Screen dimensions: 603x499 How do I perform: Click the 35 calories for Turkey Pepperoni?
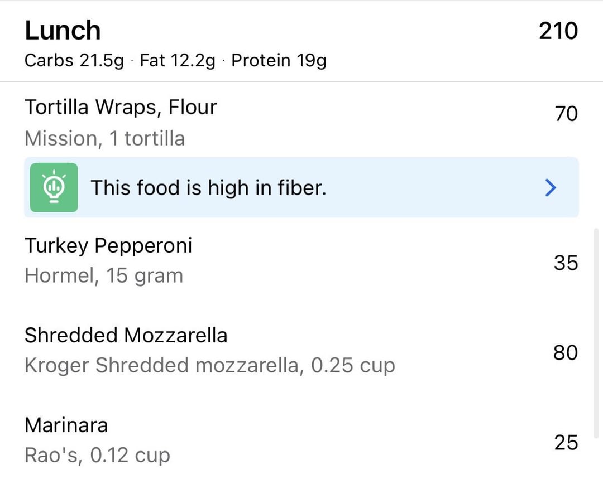(x=566, y=263)
